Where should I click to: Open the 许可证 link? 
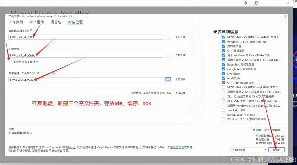pos(71,147)
